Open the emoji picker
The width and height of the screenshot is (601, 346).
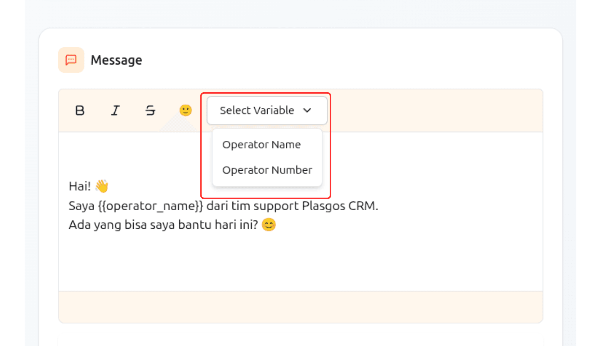coord(186,110)
